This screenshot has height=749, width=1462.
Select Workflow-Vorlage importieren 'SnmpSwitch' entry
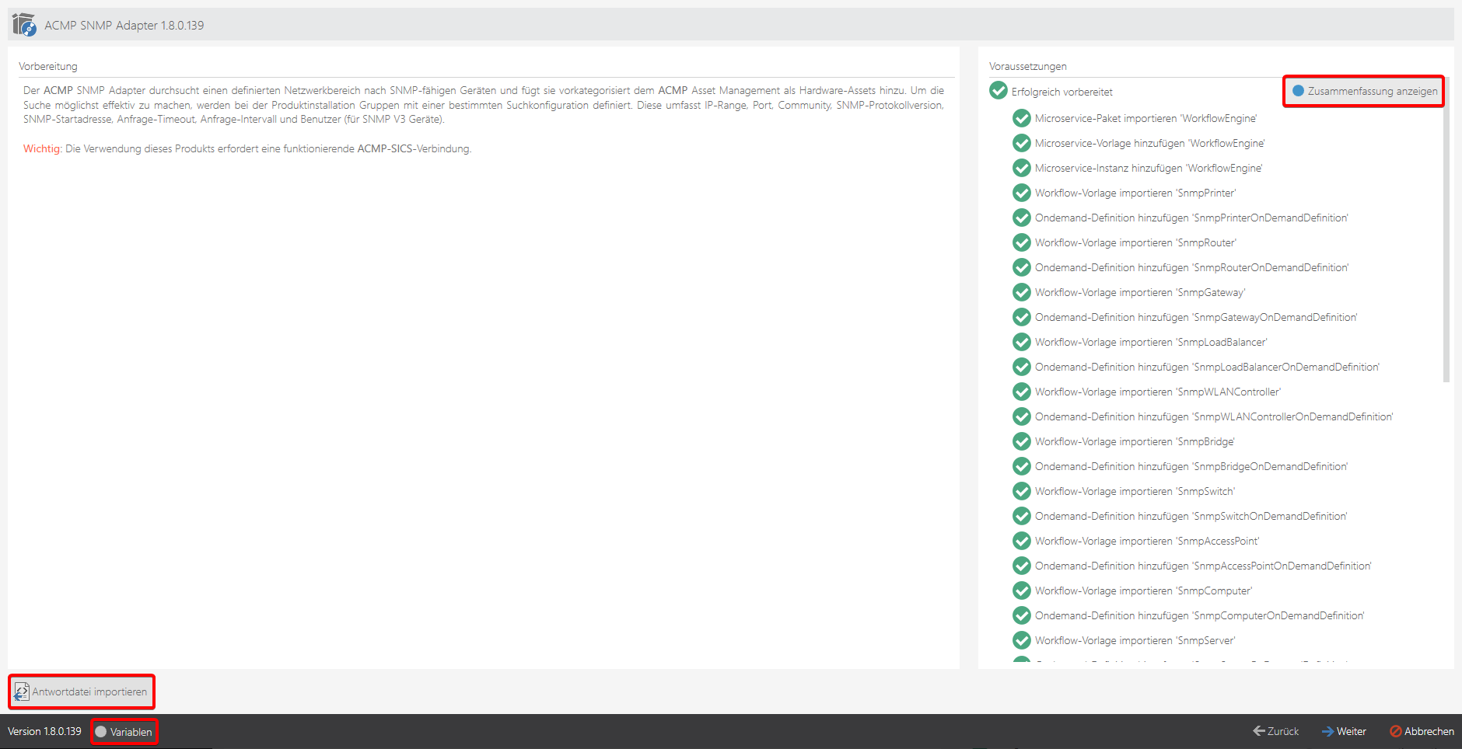(1134, 491)
